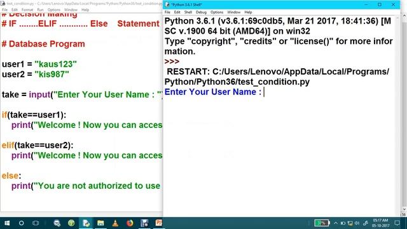Click the link-shaped tray icon

366,223
